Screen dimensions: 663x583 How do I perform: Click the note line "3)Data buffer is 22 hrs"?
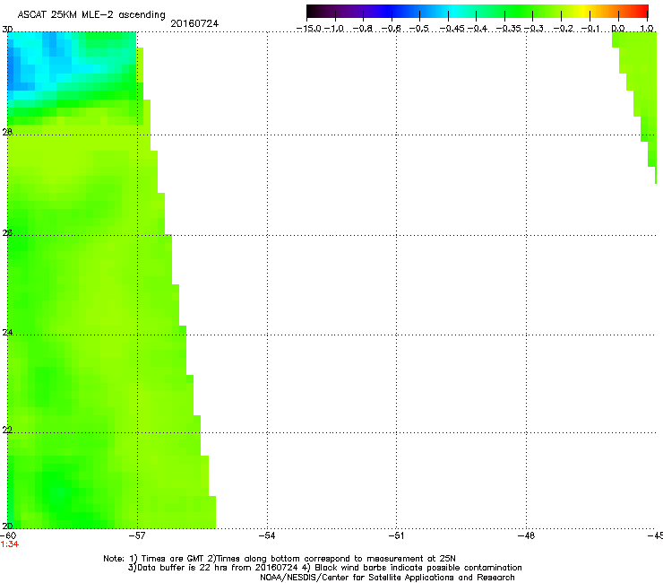[x=324, y=568]
